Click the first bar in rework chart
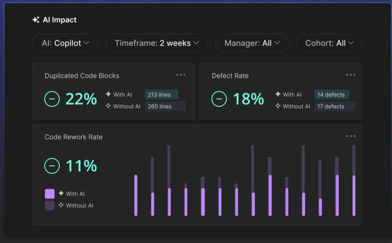Viewport: 392px width, 243px height. coord(136,195)
